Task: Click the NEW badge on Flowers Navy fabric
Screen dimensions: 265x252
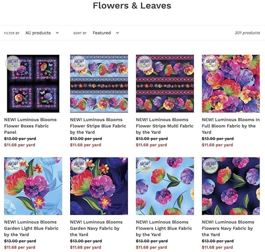Action: (x=211, y=165)
